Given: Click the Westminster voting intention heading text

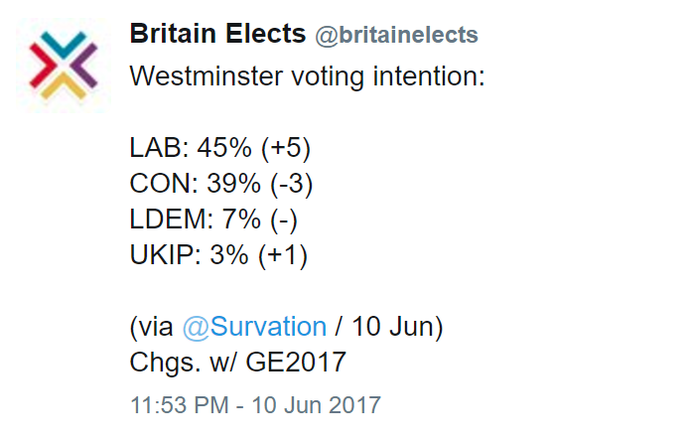Looking at the screenshot, I should pos(307,76).
